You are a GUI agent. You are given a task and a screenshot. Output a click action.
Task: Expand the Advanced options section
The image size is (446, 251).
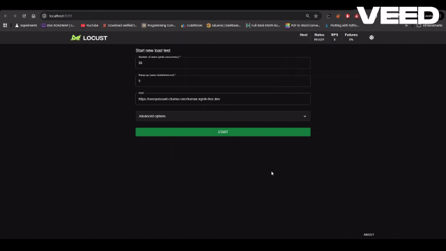coord(223,116)
